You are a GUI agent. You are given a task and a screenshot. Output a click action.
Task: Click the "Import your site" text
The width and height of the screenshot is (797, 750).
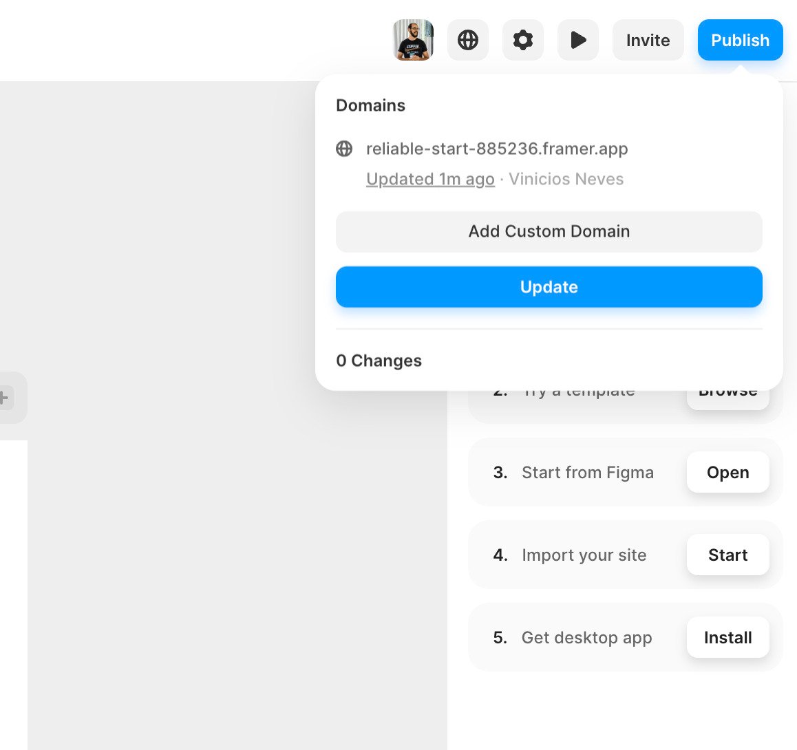coord(584,555)
